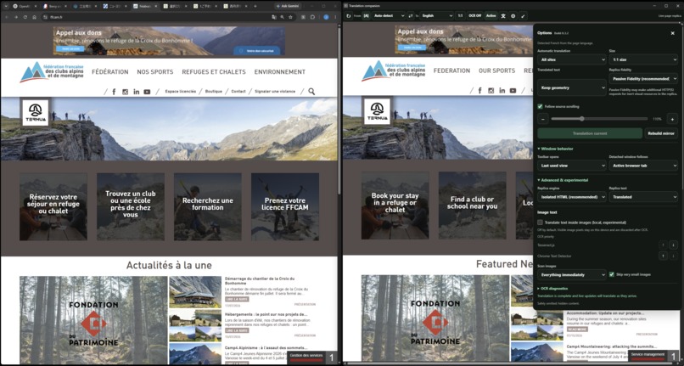
Task: Click the [A] source language icon
Action: coord(366,16)
